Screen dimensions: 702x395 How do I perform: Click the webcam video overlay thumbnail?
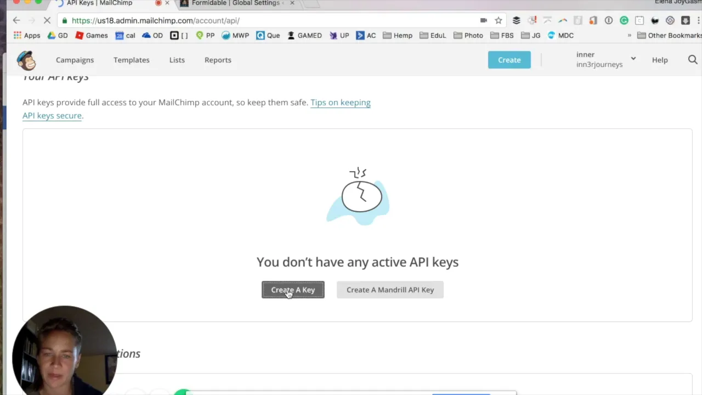[65, 351]
